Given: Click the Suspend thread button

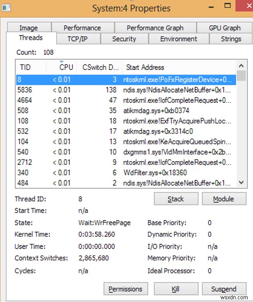Looking at the screenshot, I should [224, 289].
